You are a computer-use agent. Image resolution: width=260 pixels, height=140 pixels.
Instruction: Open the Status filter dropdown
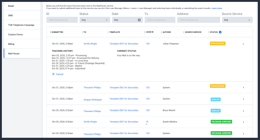pyautogui.click(x=95, y=20)
